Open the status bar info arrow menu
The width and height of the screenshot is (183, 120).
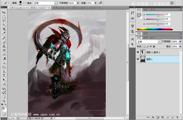coord(52,118)
